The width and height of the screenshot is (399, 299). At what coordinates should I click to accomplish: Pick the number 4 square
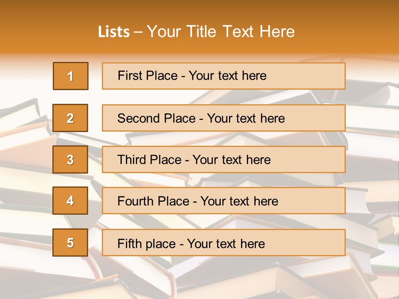[x=70, y=201]
